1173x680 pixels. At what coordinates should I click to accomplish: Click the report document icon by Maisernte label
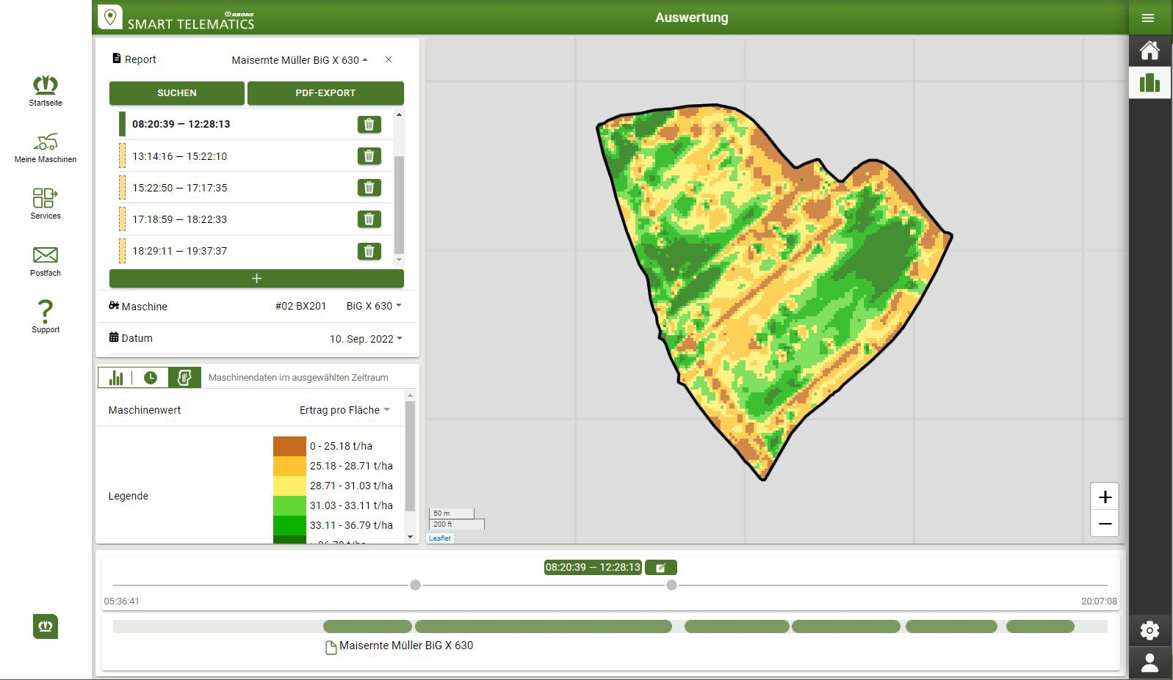tap(331, 647)
